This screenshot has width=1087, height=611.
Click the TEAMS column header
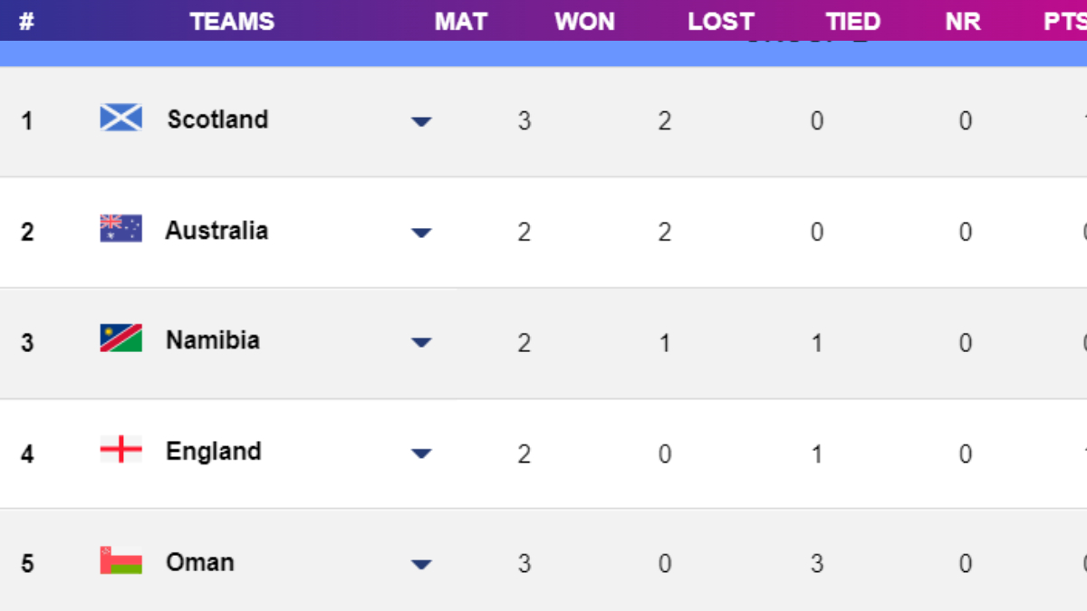tap(232, 22)
